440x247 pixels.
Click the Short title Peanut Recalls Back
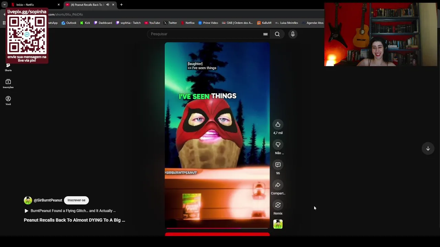tap(74, 220)
